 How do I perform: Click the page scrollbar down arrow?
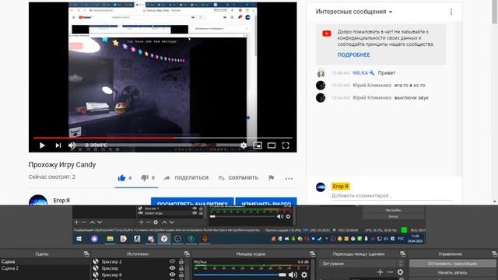(495, 201)
